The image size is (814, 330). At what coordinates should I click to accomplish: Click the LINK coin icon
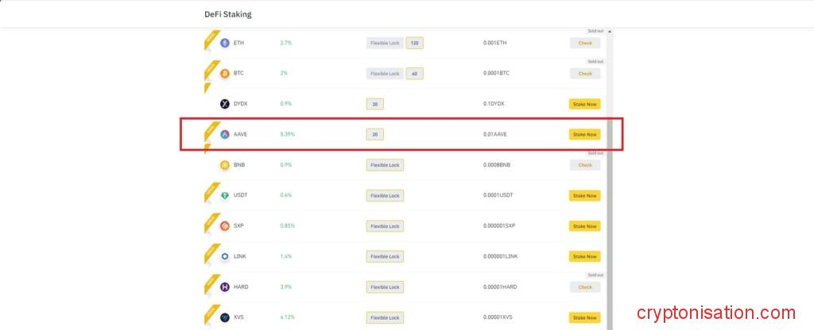(225, 257)
